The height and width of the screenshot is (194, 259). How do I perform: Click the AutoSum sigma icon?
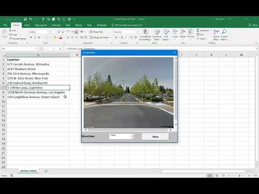[198, 30]
